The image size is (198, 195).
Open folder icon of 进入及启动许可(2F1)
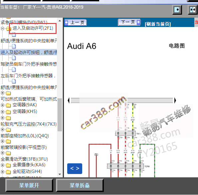[x=8, y=29]
